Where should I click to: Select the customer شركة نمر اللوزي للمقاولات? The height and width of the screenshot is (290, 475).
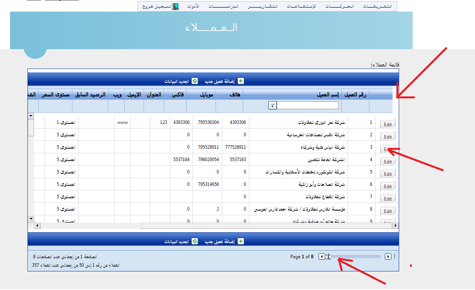pyautogui.click(x=321, y=122)
